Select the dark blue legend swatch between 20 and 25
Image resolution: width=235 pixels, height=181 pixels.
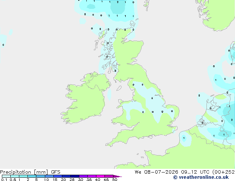click(x=66, y=176)
